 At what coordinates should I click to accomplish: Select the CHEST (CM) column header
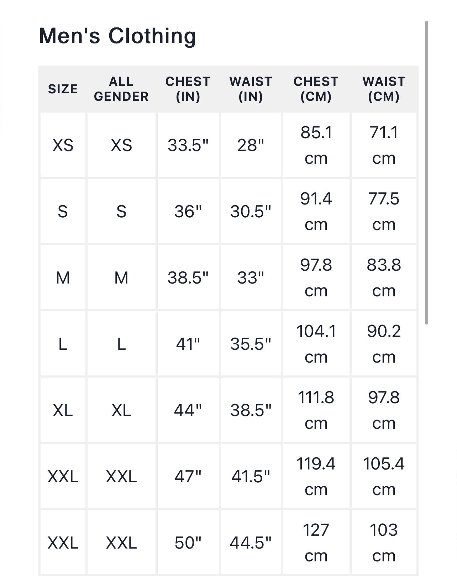point(316,89)
